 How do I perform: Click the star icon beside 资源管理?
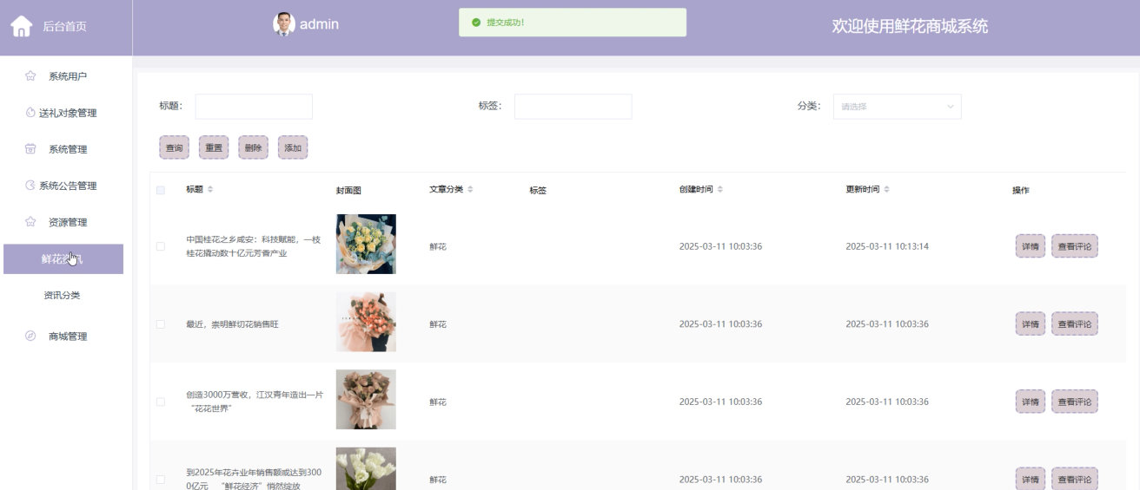coord(30,222)
